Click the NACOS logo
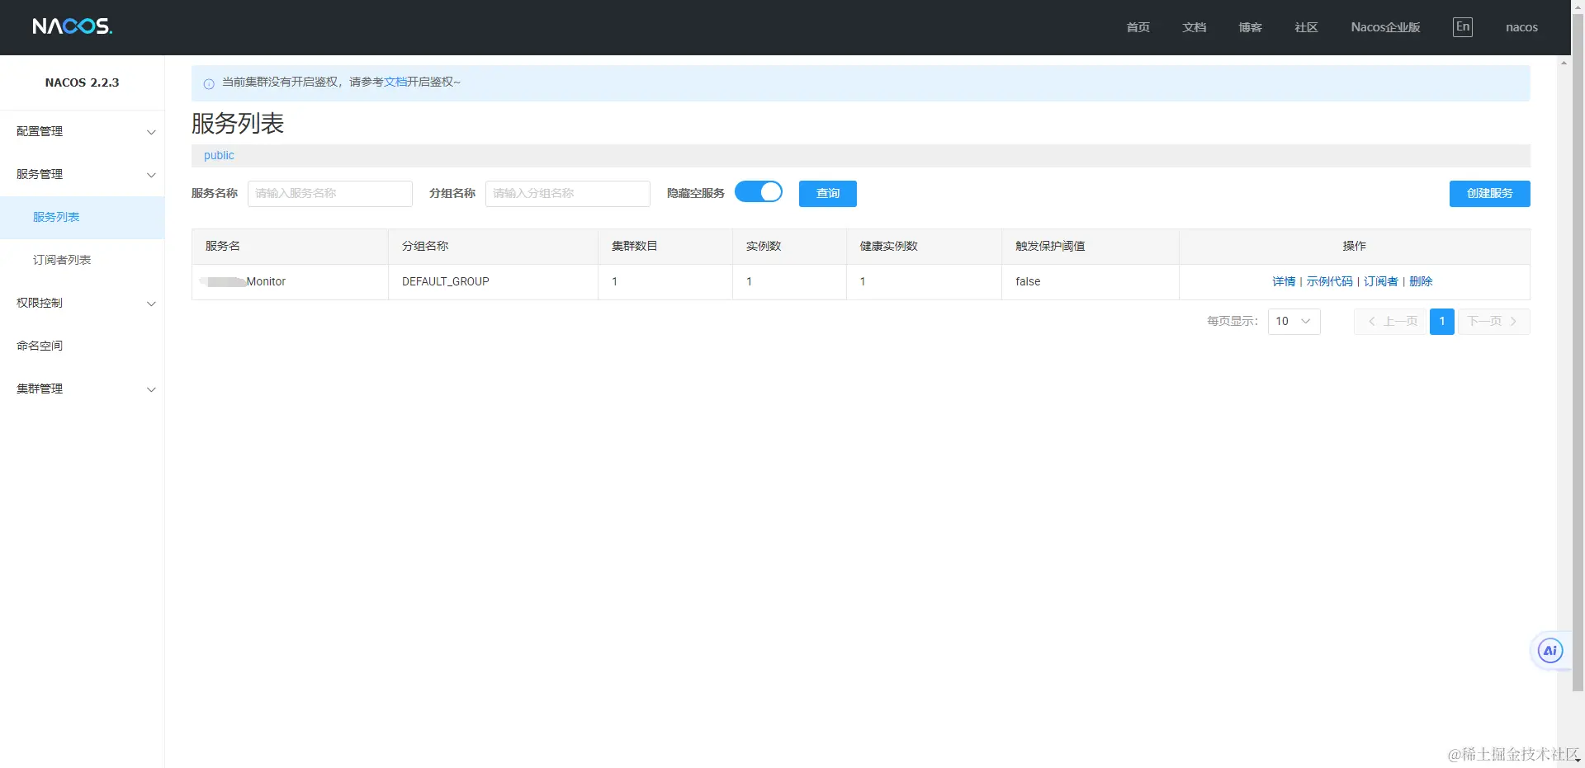 (x=72, y=26)
